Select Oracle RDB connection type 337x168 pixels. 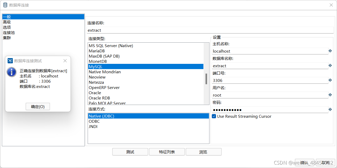(x=146, y=98)
